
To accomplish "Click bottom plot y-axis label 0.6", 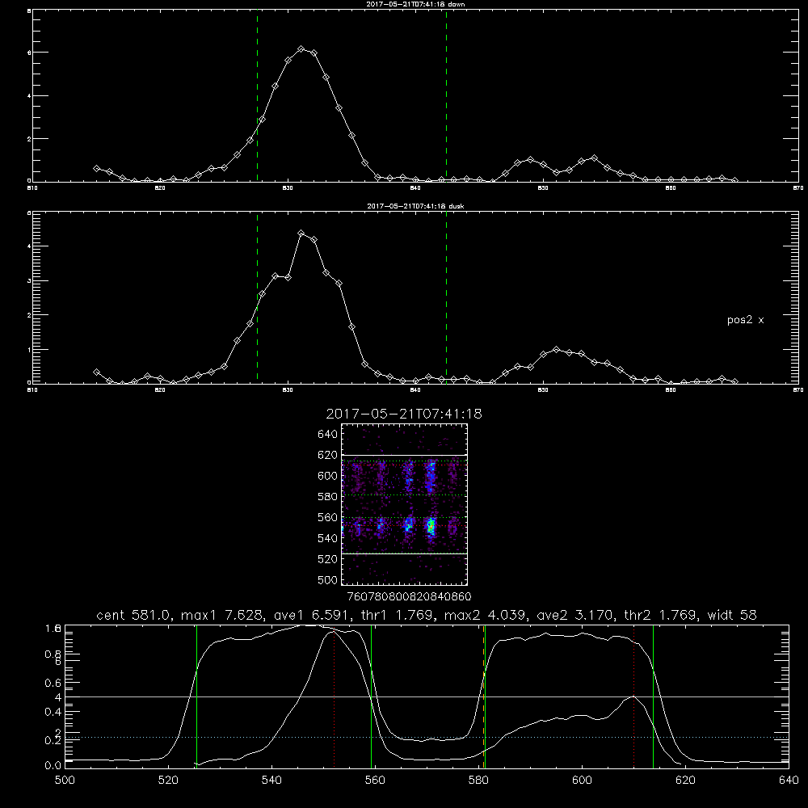I will (53, 683).
